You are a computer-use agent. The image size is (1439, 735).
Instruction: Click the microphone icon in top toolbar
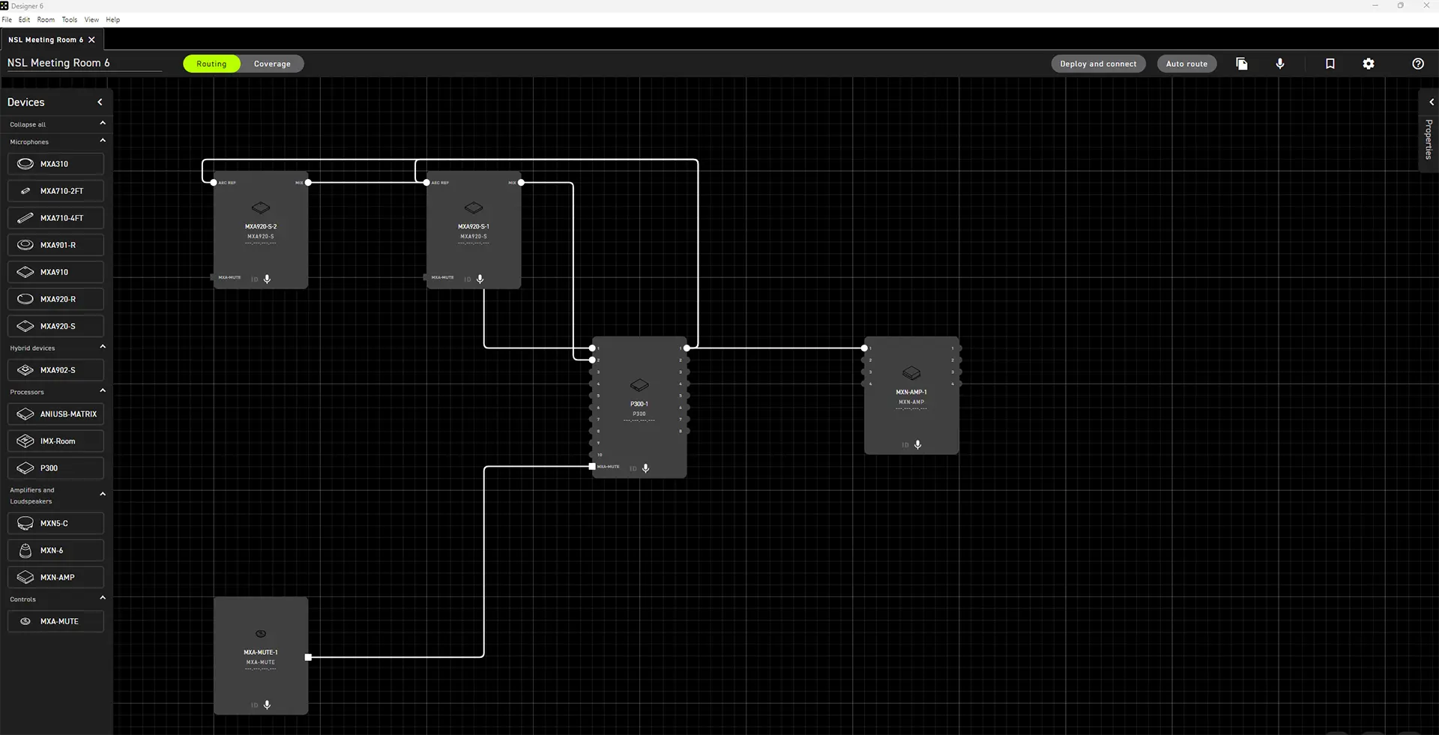click(1280, 64)
